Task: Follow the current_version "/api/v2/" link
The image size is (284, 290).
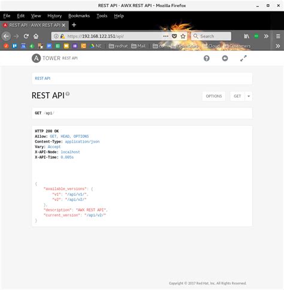Action: (95, 215)
